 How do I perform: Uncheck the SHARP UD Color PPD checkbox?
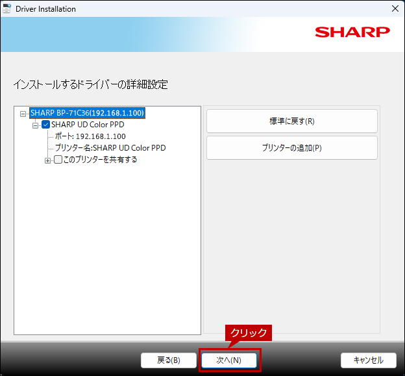click(45, 125)
